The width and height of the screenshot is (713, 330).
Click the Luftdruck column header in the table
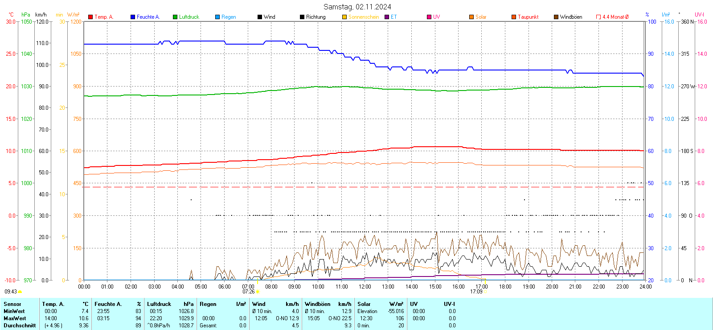click(x=159, y=304)
